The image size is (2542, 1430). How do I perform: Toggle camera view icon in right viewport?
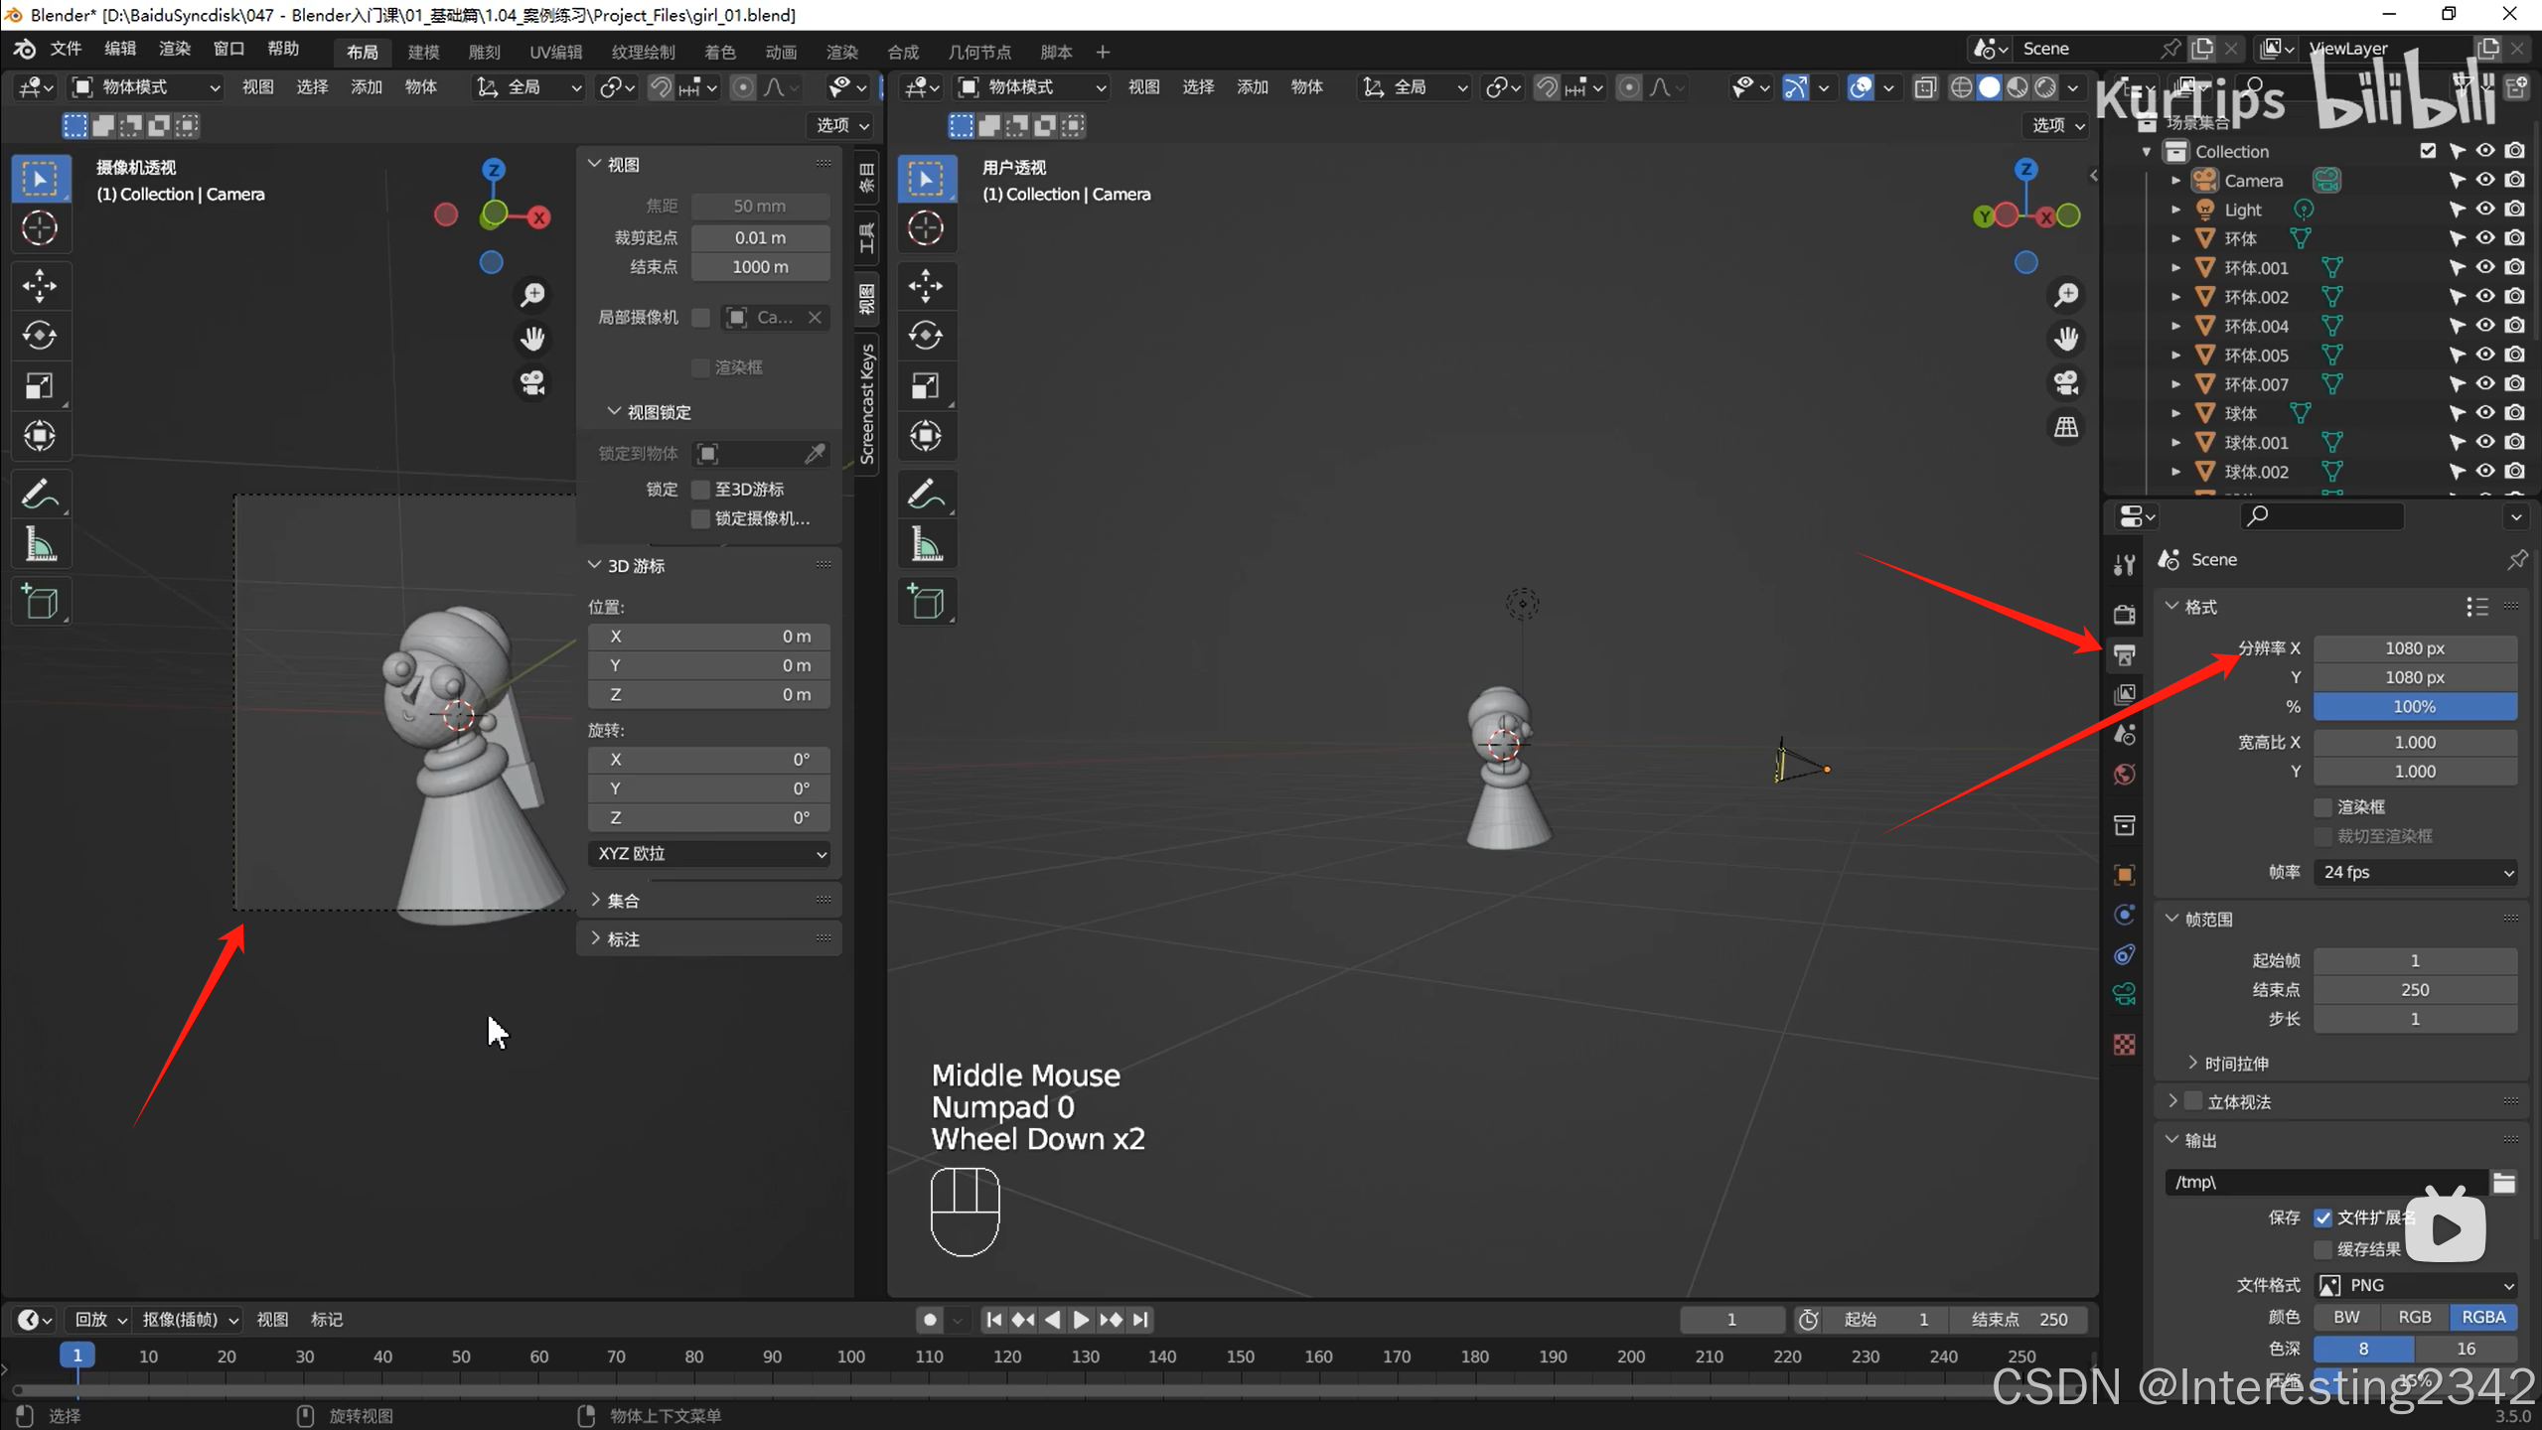coord(2066,383)
